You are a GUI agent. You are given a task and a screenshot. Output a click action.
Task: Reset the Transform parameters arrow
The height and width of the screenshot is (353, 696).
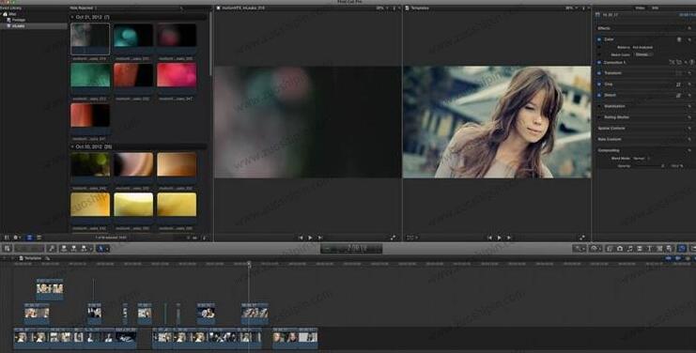[x=689, y=73]
